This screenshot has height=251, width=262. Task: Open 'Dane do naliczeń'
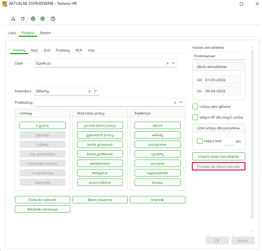click(x=43, y=200)
